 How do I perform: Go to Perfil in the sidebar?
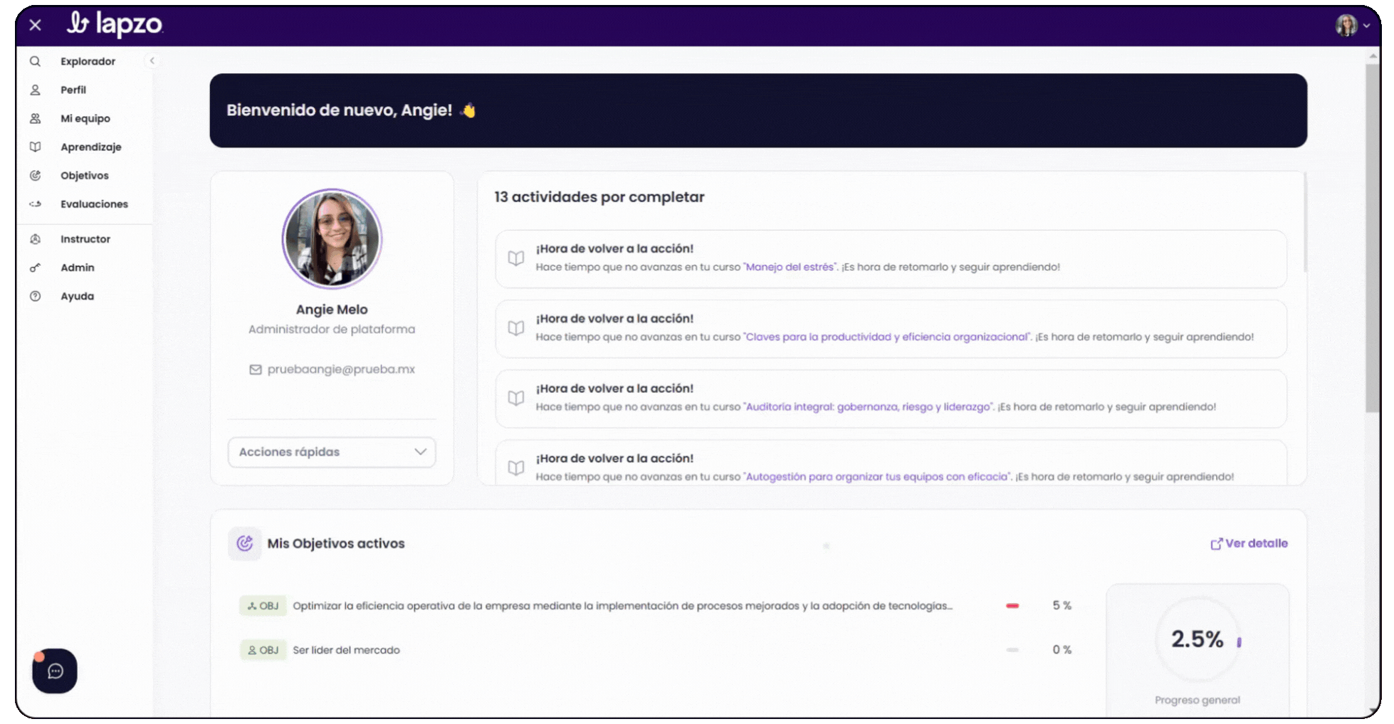(x=73, y=90)
